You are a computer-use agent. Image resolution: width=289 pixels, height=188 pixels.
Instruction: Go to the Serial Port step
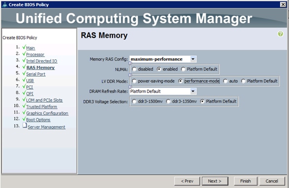pyautogui.click(x=36, y=74)
